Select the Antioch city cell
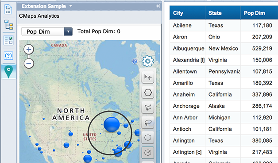The width and height of the screenshot is (278, 163). click(187, 129)
